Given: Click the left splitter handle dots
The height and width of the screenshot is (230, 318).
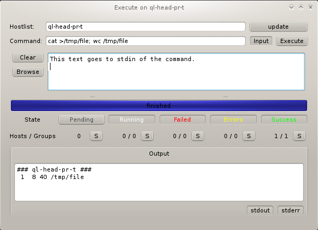Looking at the screenshot, I should pyautogui.click(x=93, y=97).
